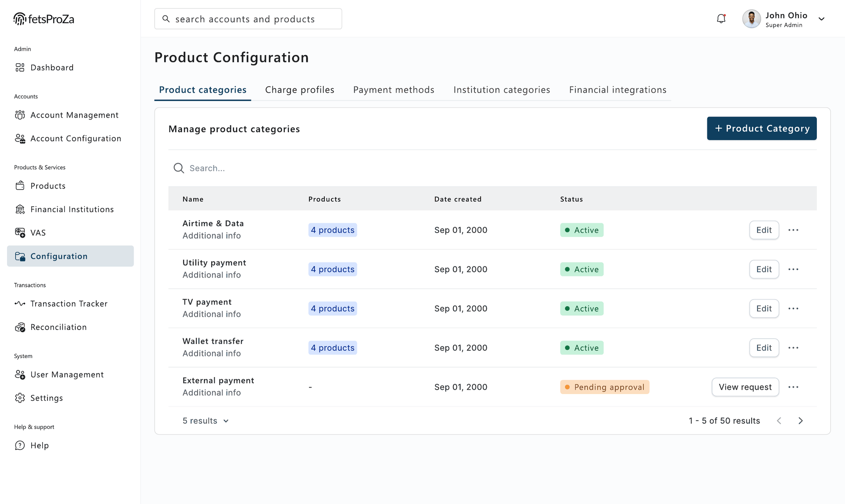
Task: Go to previous results page arrow
Action: coord(779,421)
